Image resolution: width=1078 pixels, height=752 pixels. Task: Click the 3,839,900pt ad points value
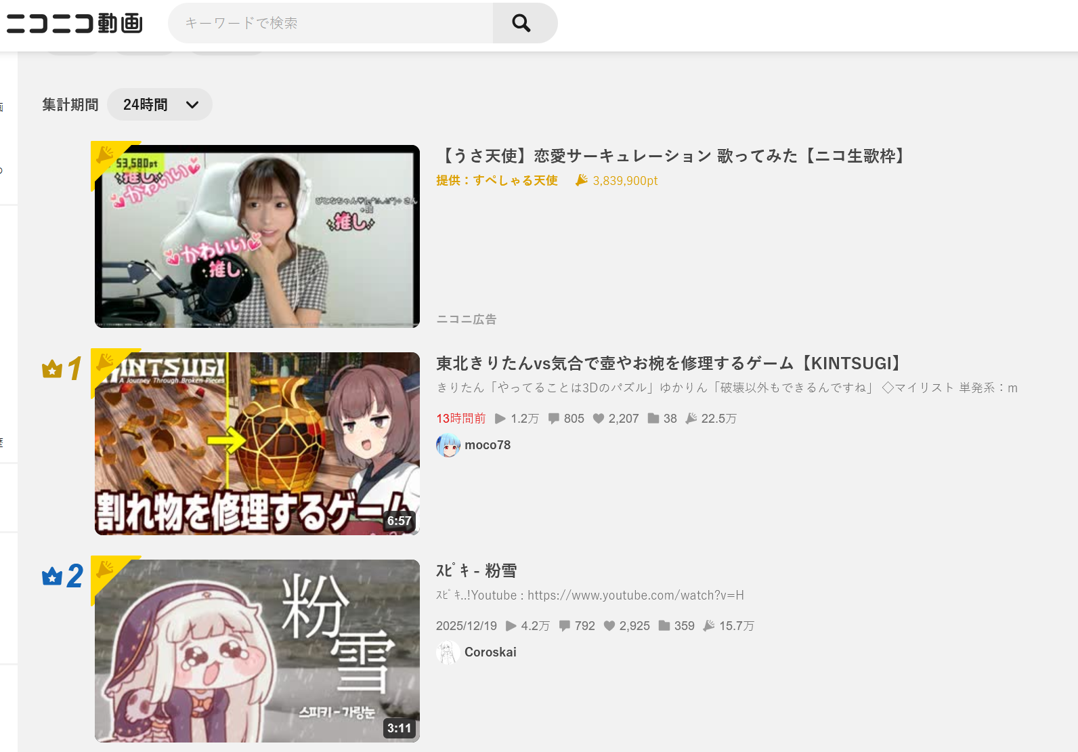click(625, 181)
